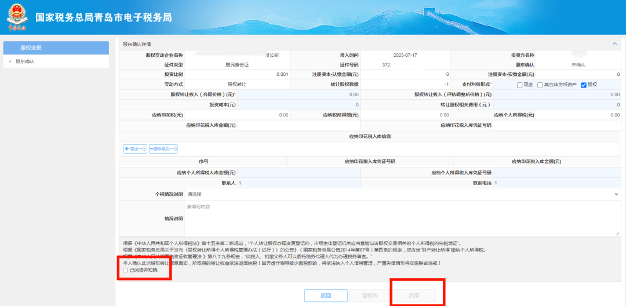Focus the 联系电话 input field
626x306 pixels.
point(557,183)
